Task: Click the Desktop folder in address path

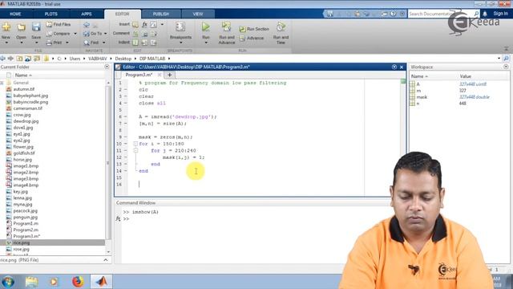Action: (123, 59)
